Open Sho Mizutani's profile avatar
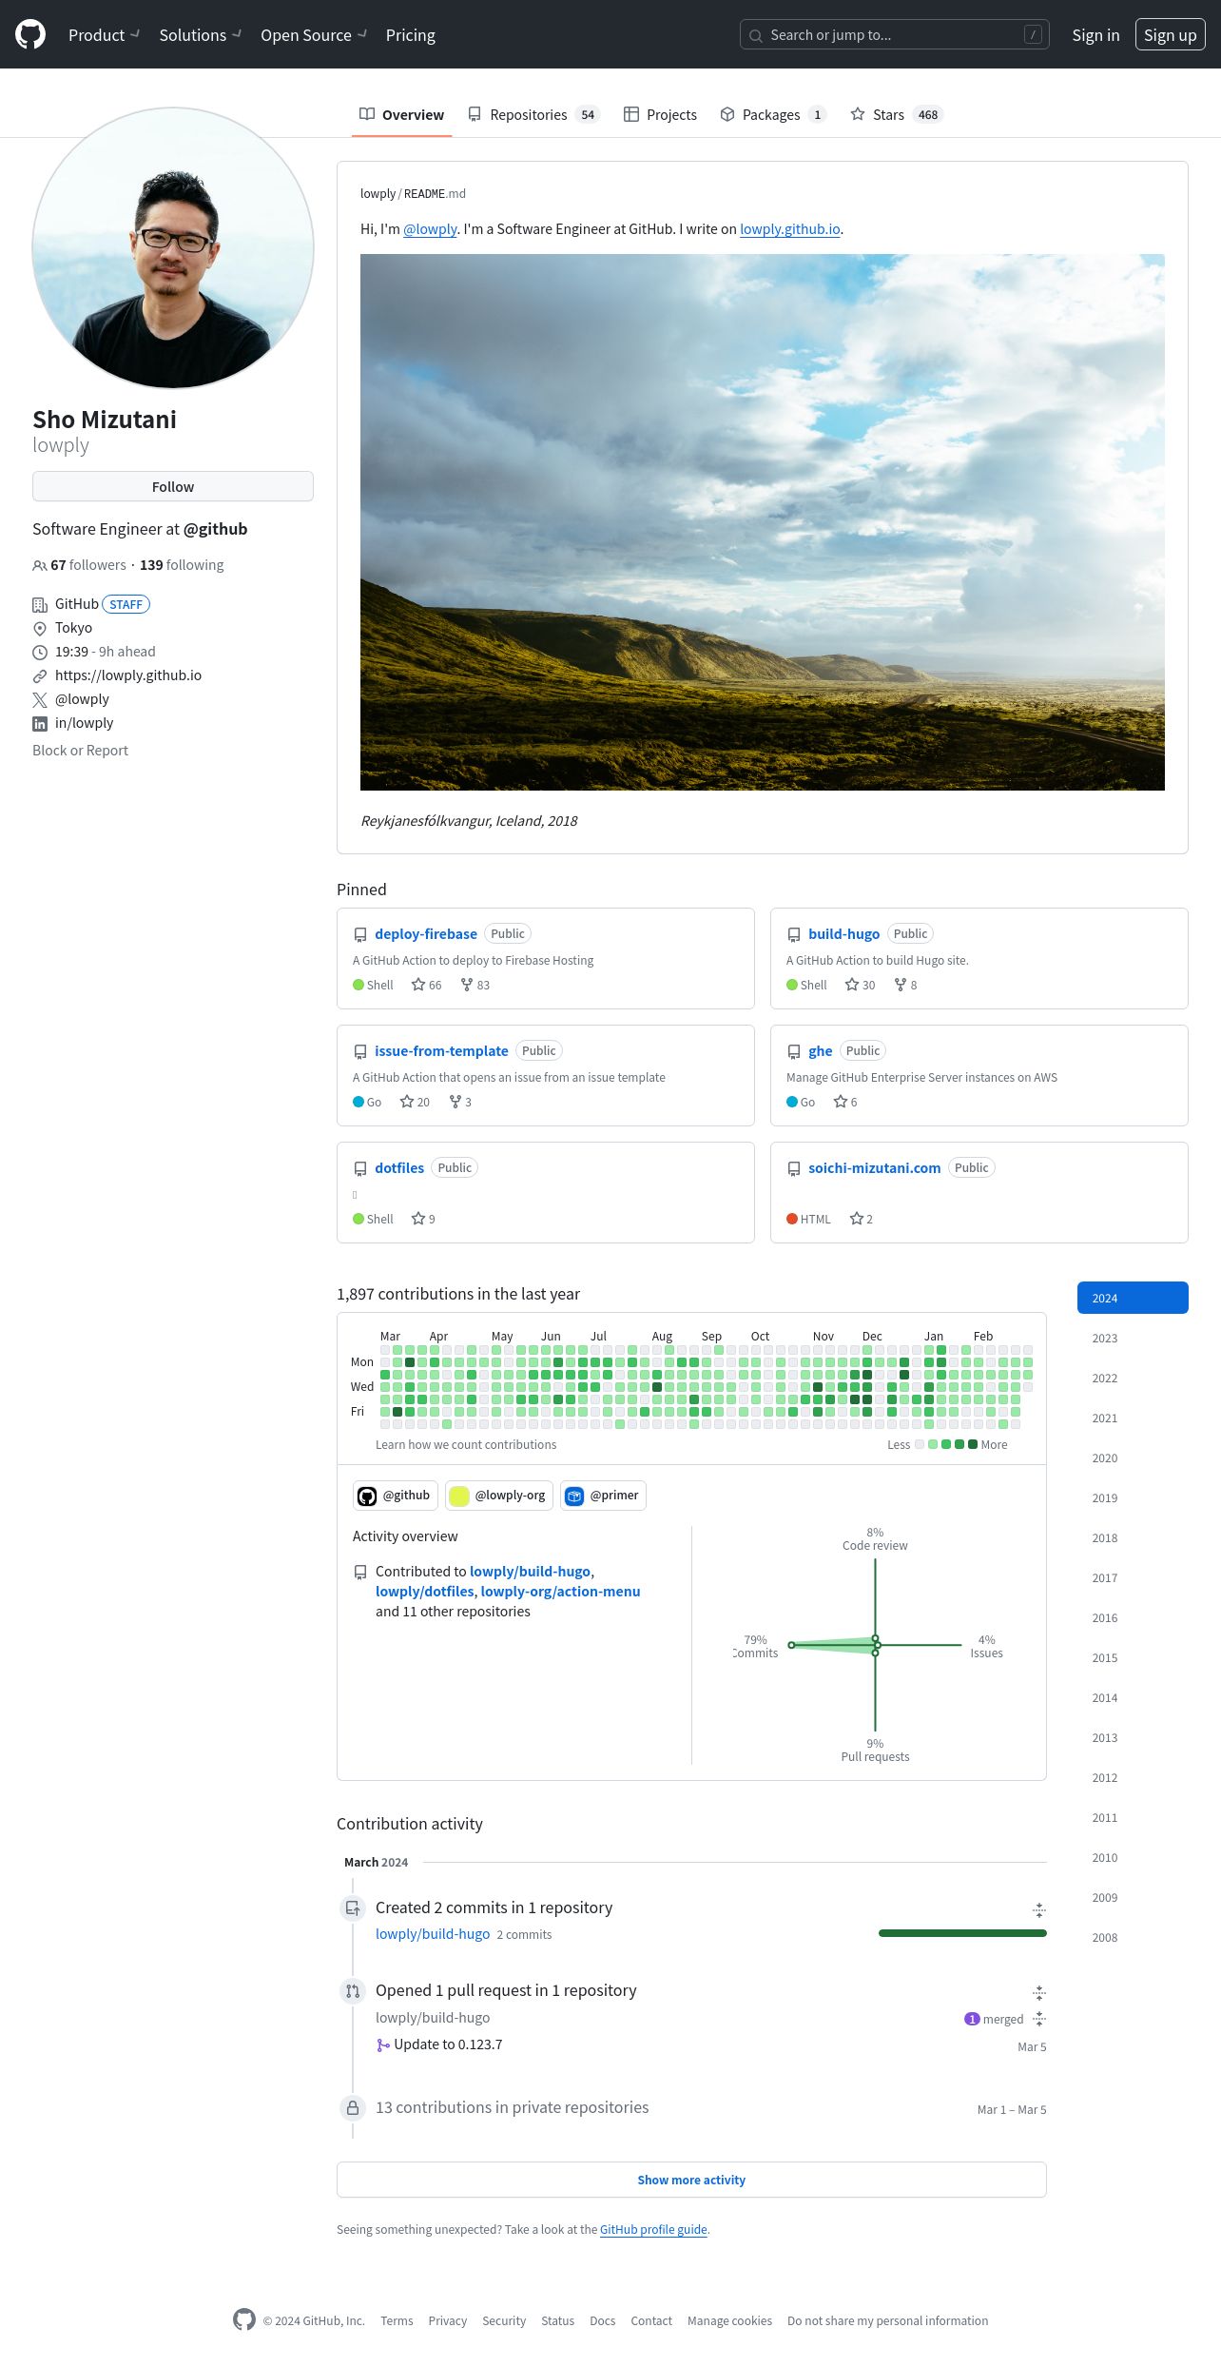This screenshot has width=1221, height=2367. (x=173, y=247)
